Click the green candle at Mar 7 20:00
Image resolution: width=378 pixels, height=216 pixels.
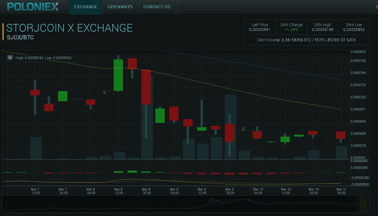(63, 96)
